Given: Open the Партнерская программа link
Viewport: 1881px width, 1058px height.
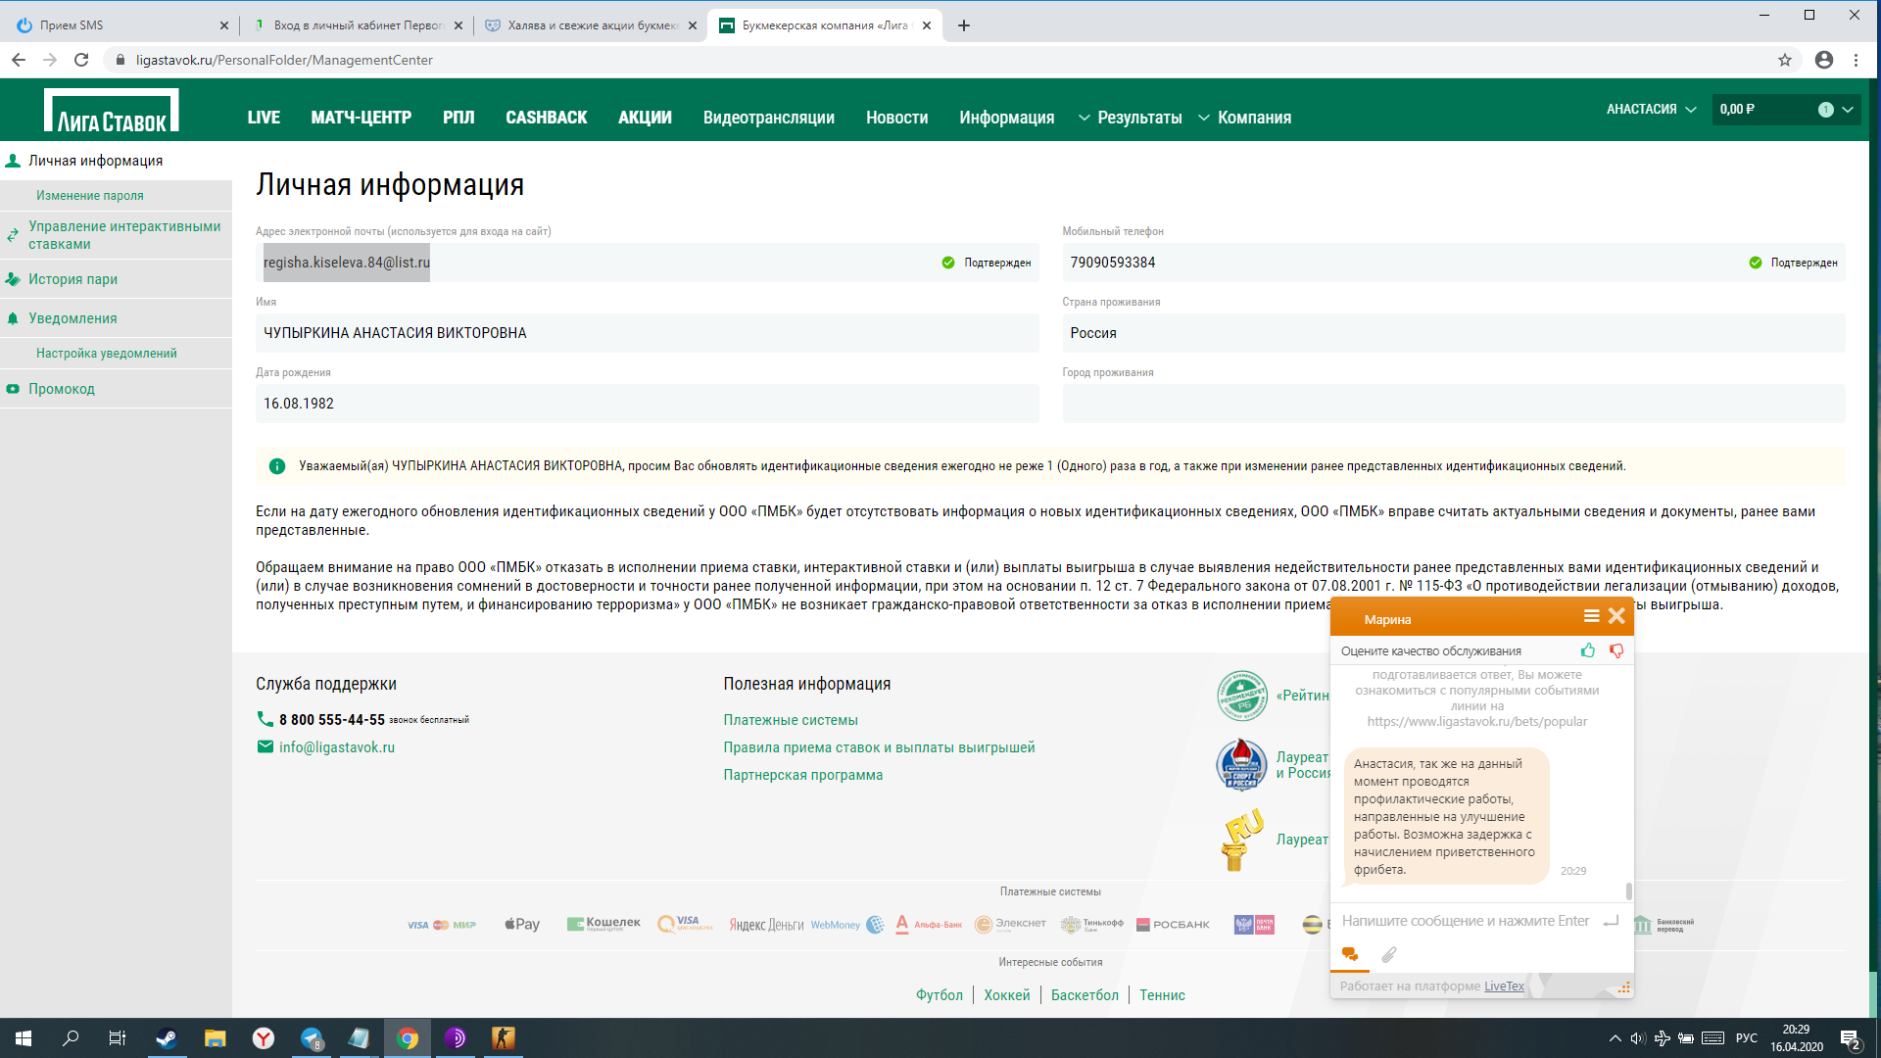Looking at the screenshot, I should coord(803,775).
